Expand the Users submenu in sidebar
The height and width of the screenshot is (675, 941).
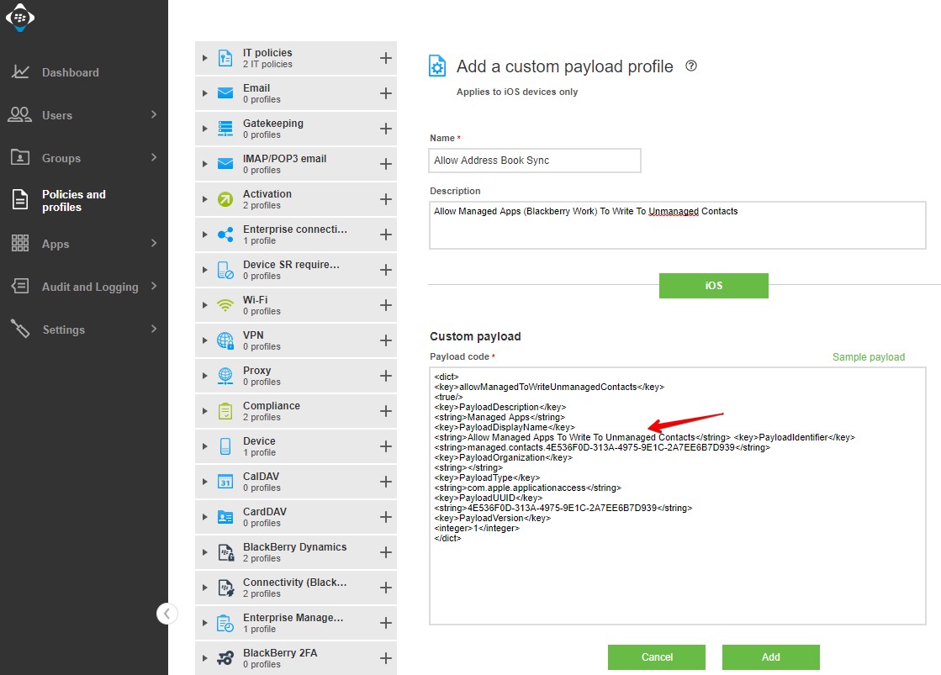click(x=154, y=114)
